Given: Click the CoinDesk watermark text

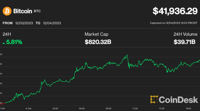Looking at the screenshot, I should 179,100.
